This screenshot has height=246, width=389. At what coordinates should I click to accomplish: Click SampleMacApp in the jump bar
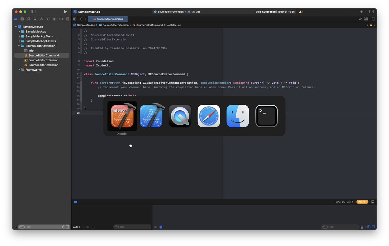coord(84,25)
